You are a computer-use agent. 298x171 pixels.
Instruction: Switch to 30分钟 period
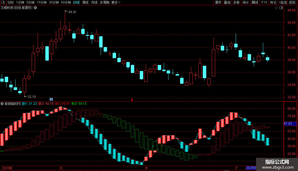click(54, 2)
